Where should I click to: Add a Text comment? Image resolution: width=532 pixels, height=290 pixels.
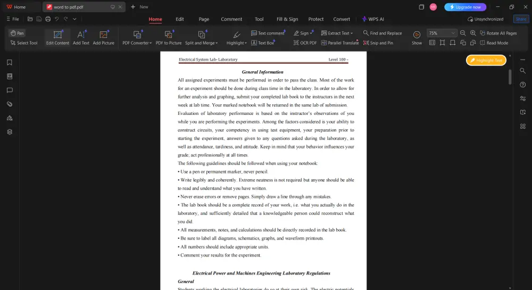coord(268,33)
